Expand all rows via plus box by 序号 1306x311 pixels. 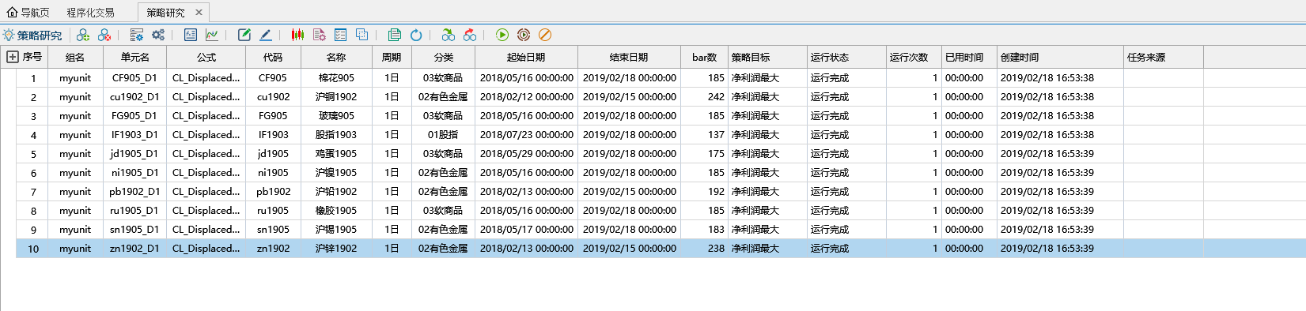[x=13, y=57]
